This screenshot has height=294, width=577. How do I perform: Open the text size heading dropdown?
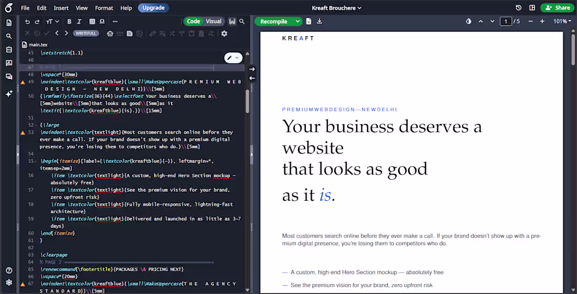[52, 21]
